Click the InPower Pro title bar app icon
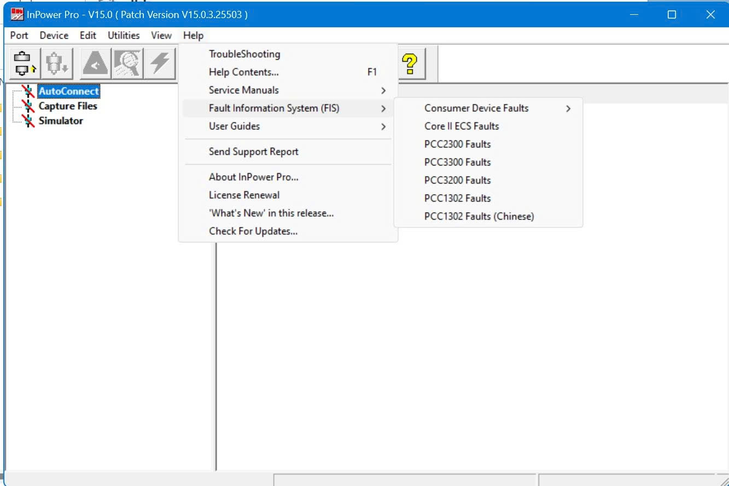The image size is (729, 486). [17, 15]
